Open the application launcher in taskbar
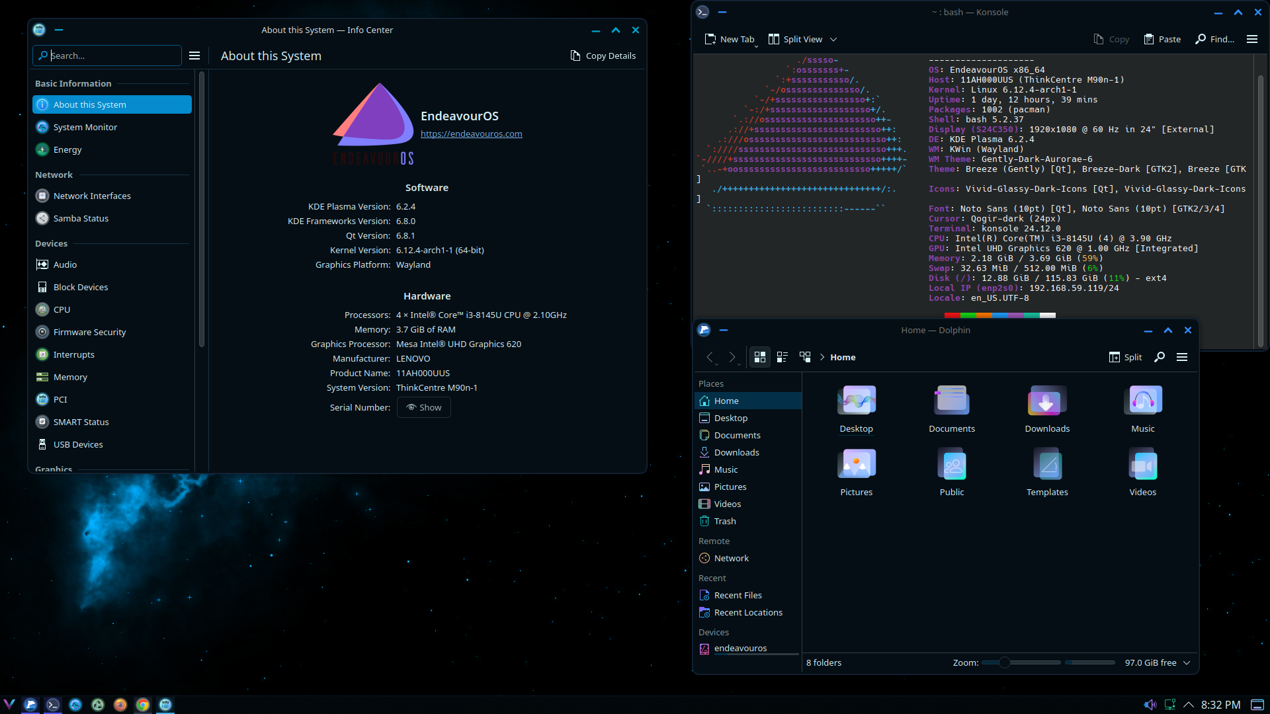 click(9, 705)
